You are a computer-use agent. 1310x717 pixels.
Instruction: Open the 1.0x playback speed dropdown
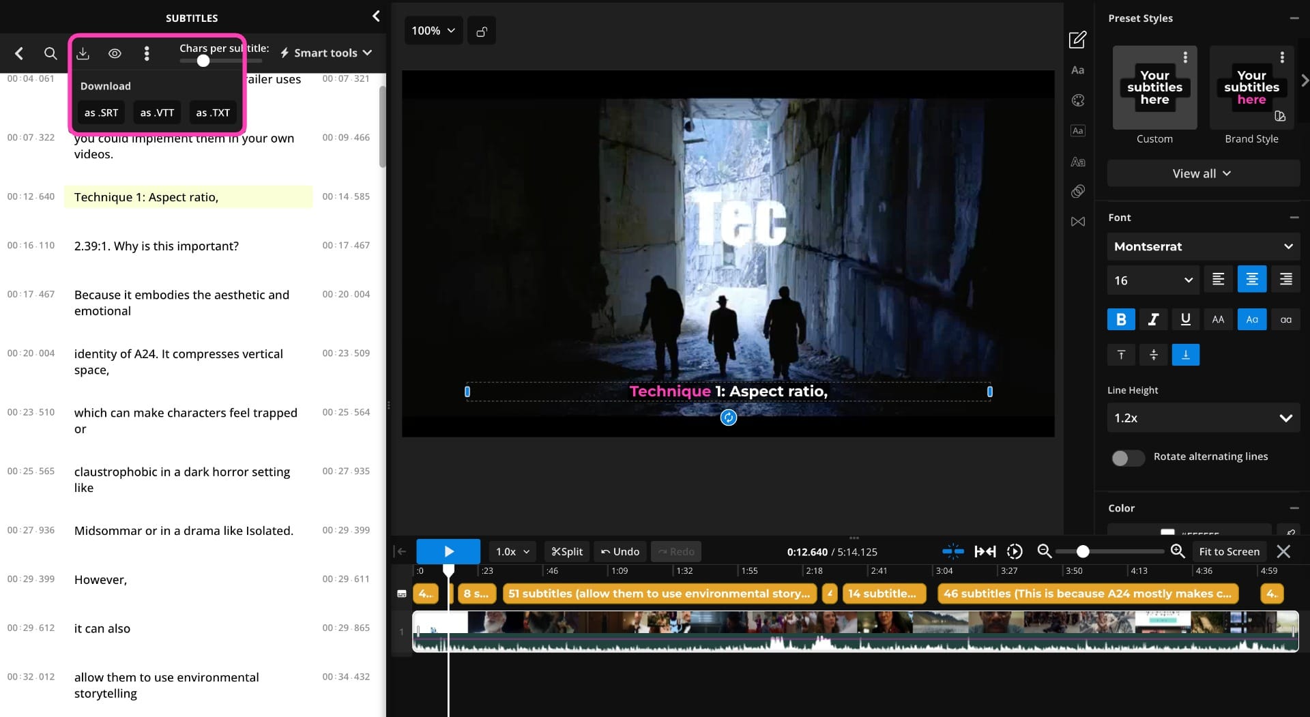512,551
